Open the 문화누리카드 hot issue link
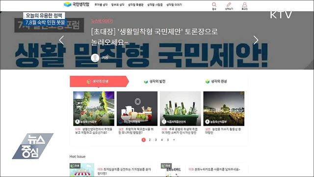This screenshot has width=314, height=177. [214, 169]
